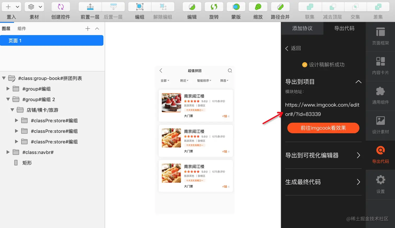Open the imgcook editor URL link

click(322, 109)
